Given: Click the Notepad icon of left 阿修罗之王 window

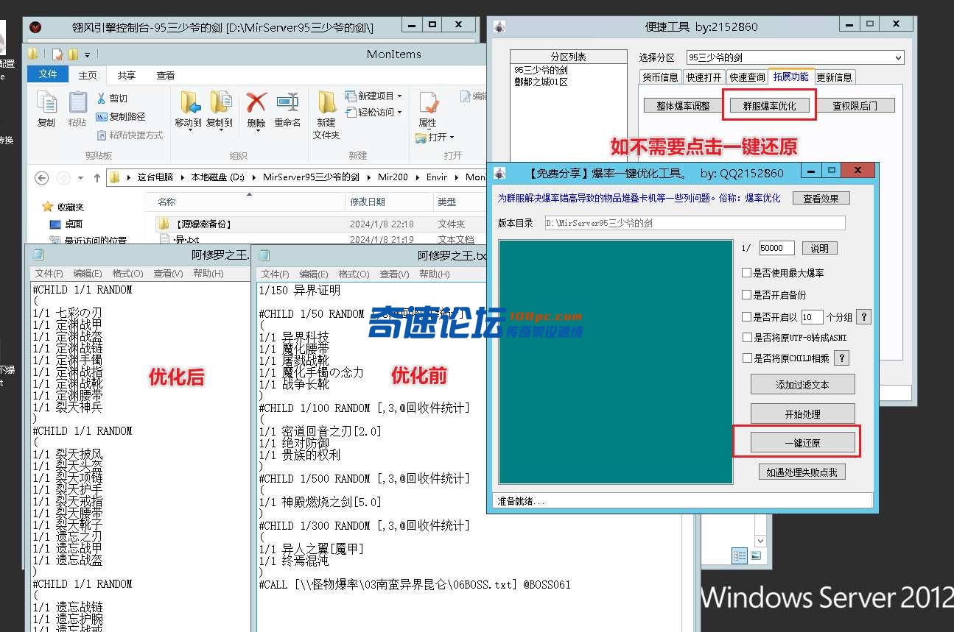Looking at the screenshot, I should pyautogui.click(x=38, y=255).
